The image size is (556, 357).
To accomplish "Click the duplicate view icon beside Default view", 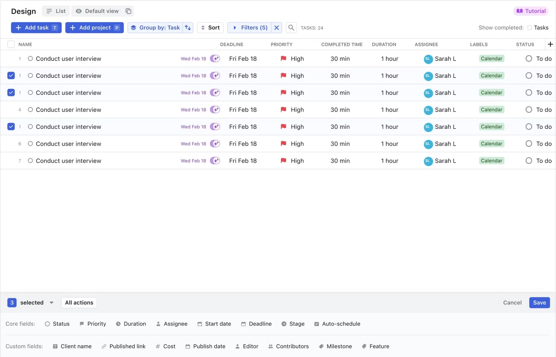I will tap(128, 11).
